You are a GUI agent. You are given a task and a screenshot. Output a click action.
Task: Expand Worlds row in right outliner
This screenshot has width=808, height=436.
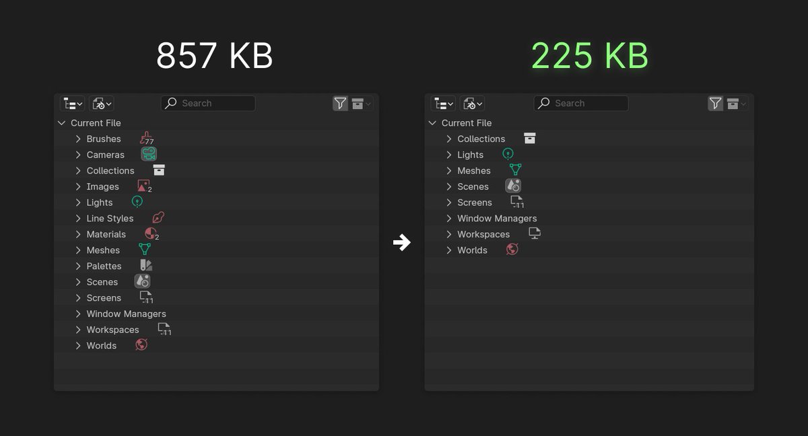click(449, 250)
